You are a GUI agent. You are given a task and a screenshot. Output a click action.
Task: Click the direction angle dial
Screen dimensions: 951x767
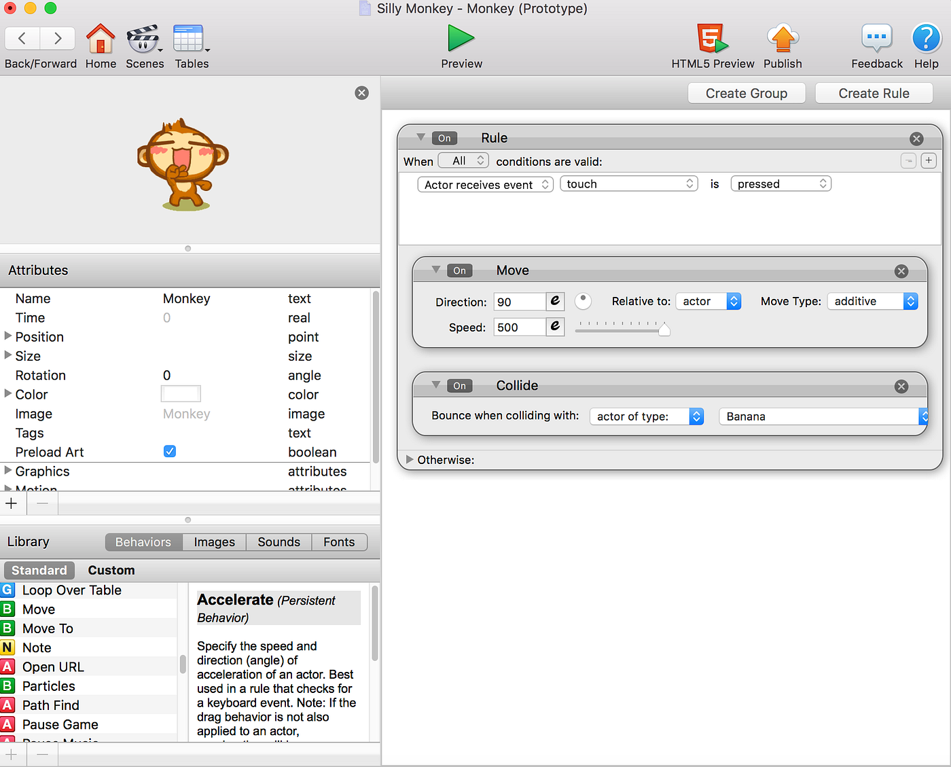[x=583, y=301]
